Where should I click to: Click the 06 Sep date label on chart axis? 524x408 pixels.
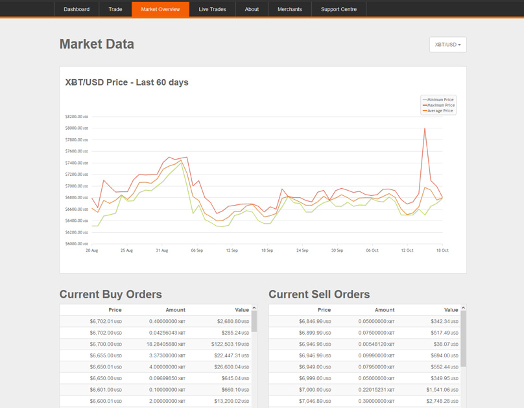(197, 250)
